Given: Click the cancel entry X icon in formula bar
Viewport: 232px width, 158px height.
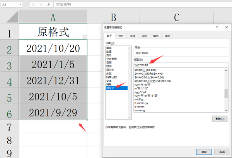Looking at the screenshot, I should point(33,5).
